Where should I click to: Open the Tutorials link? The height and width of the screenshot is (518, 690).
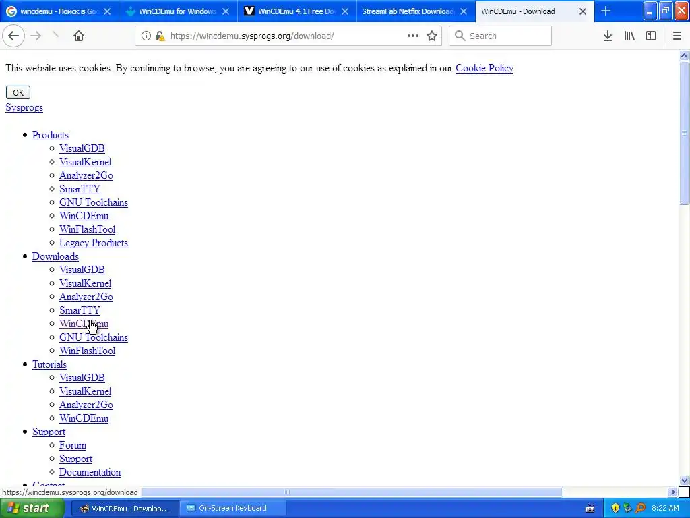point(49,364)
